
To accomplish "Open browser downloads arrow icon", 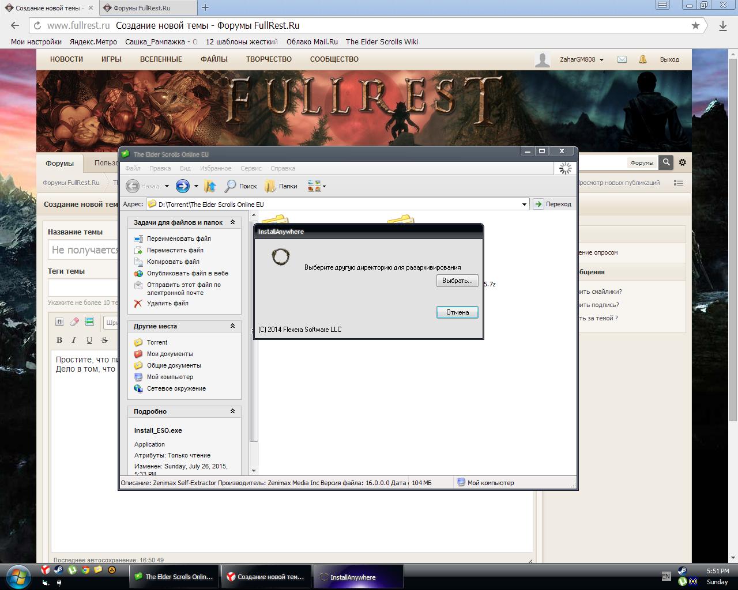I will pos(723,25).
